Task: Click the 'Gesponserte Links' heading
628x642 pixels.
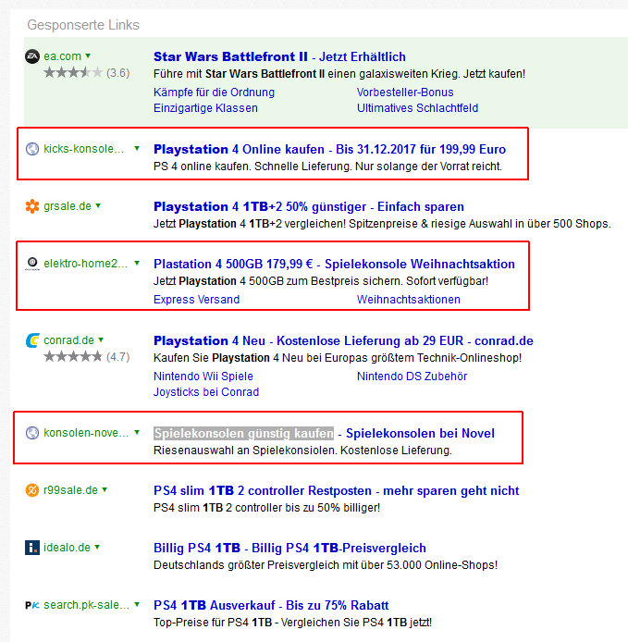Action: pyautogui.click(x=83, y=25)
